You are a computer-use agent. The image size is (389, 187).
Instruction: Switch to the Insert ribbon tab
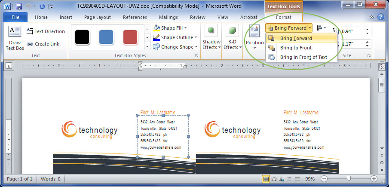(x=66, y=17)
